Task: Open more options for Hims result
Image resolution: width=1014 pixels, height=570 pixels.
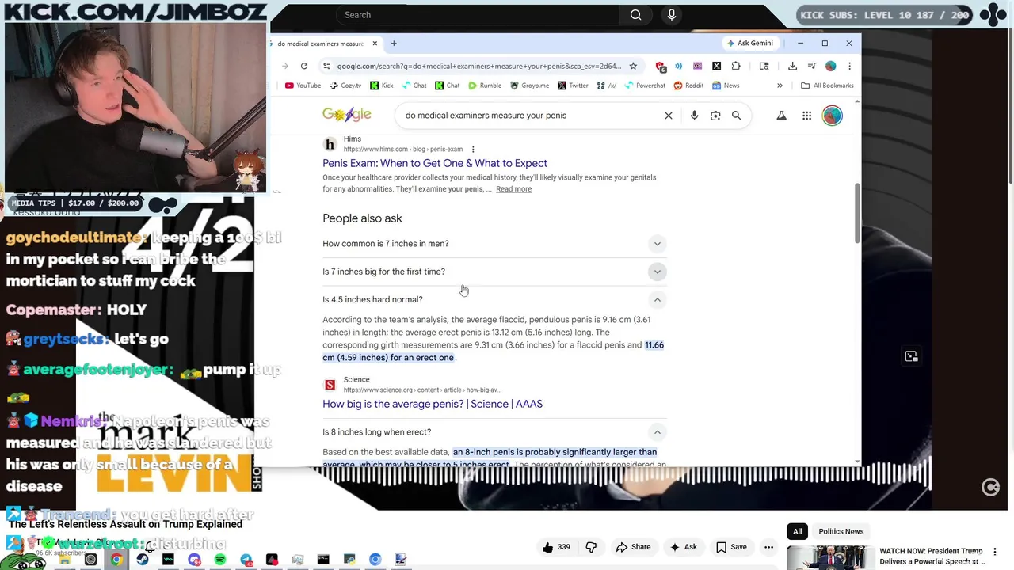Action: (473, 149)
